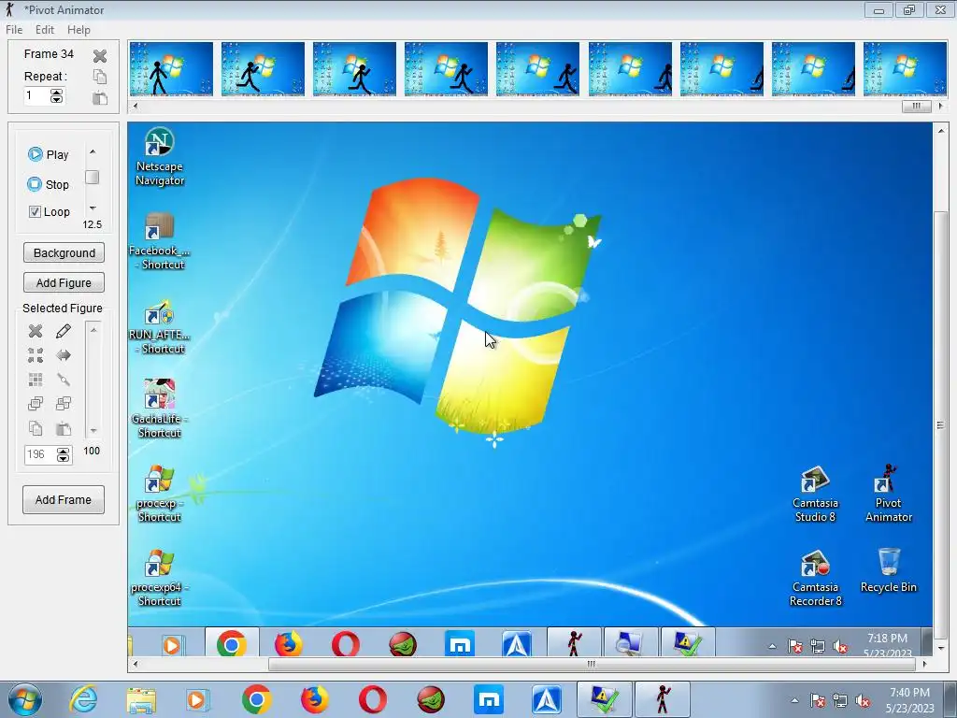
Task: Open the Help menu
Action: coord(79,29)
